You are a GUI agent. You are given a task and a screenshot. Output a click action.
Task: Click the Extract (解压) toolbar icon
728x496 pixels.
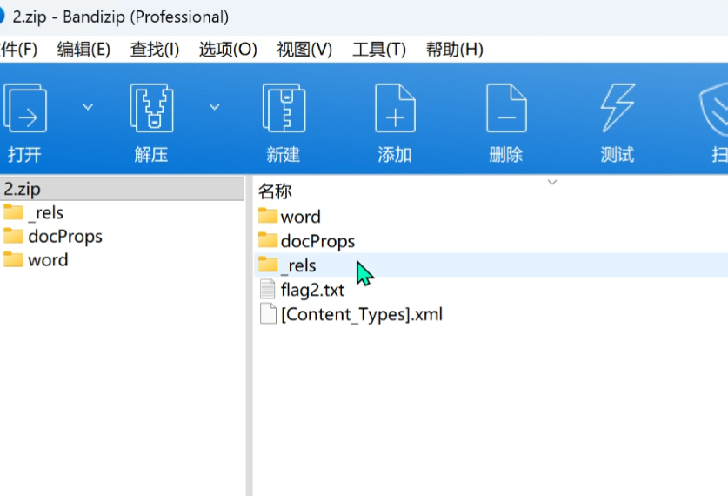click(x=151, y=109)
